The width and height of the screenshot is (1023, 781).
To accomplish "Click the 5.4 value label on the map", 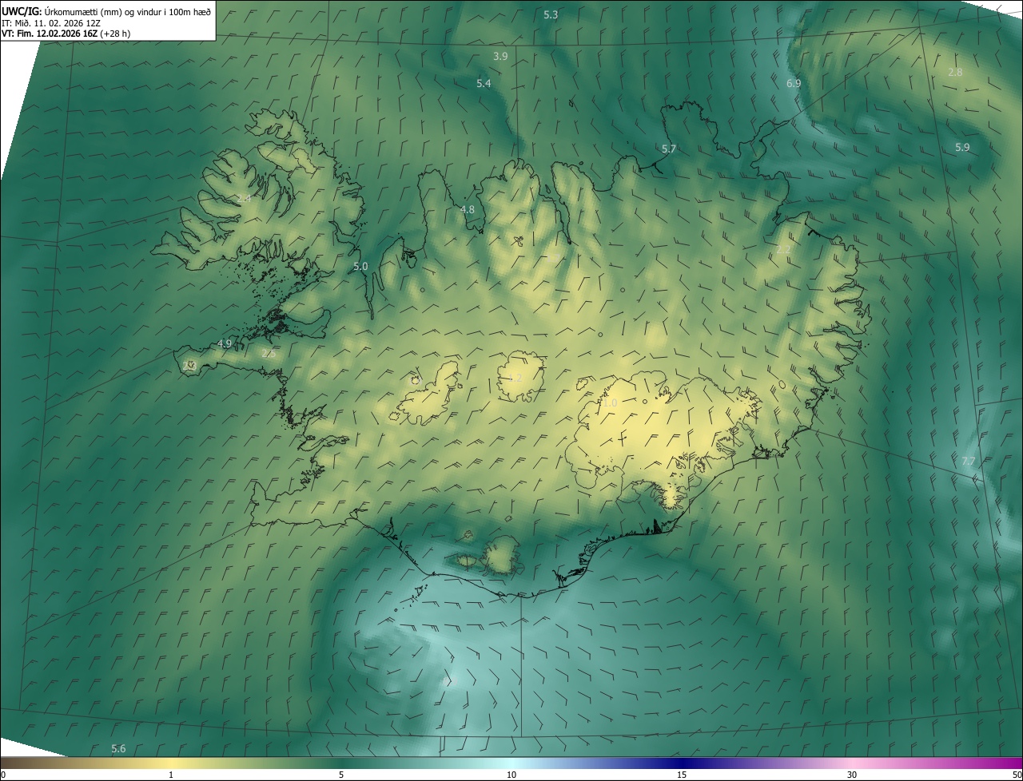I will 484,84.
